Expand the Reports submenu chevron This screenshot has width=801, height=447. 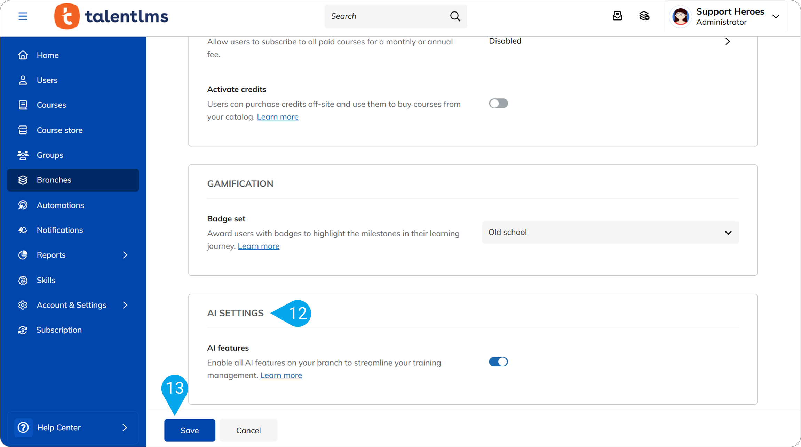(125, 255)
